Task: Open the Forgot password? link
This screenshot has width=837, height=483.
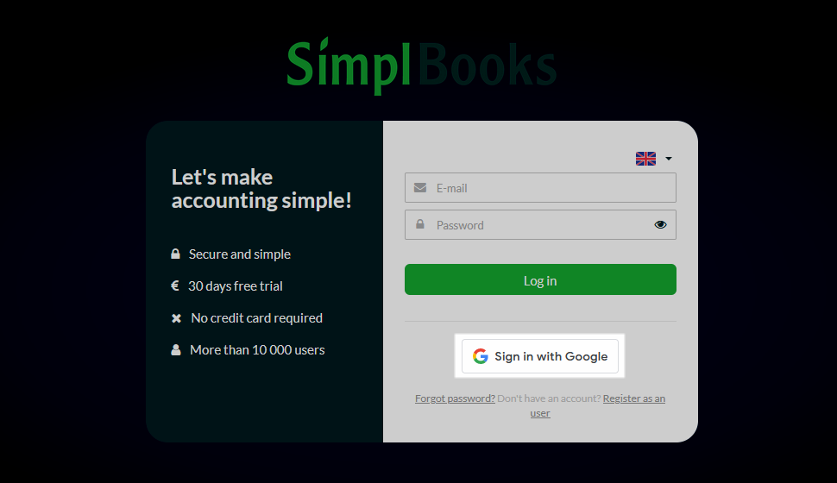Action: (455, 398)
